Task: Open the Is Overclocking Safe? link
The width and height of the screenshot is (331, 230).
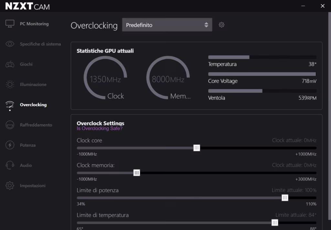Action: [x=100, y=129]
